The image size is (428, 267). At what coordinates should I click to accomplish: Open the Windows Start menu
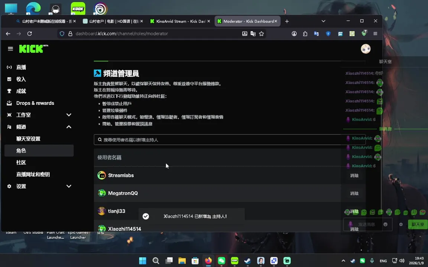[143, 261]
